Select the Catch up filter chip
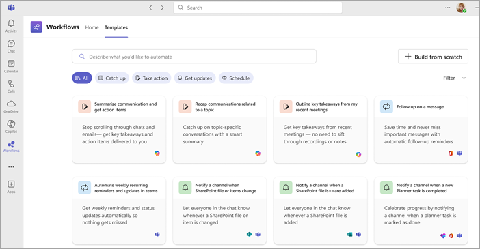The width and height of the screenshot is (480, 249). click(x=112, y=78)
